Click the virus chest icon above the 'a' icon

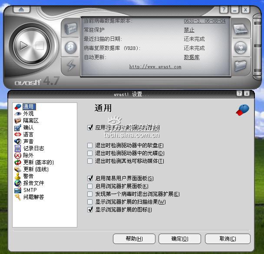click(x=70, y=29)
